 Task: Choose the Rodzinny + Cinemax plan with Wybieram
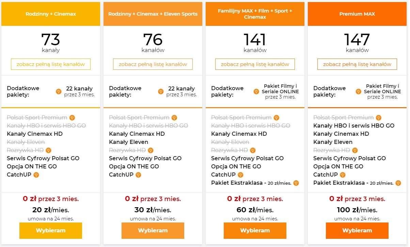tap(51, 230)
